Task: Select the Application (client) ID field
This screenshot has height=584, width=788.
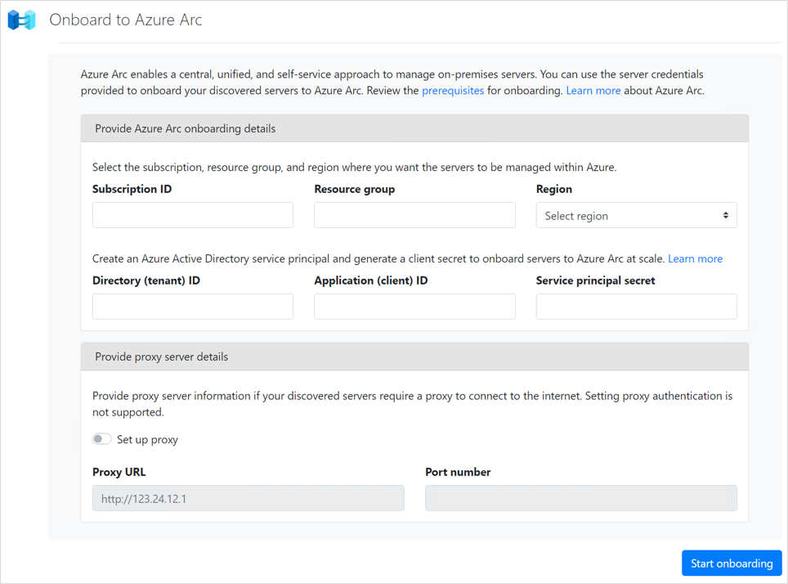Action: point(414,307)
